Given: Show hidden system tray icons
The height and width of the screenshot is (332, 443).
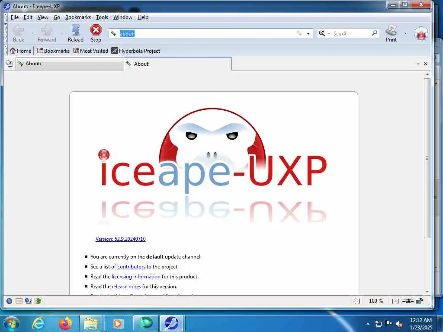Looking at the screenshot, I should [x=368, y=324].
